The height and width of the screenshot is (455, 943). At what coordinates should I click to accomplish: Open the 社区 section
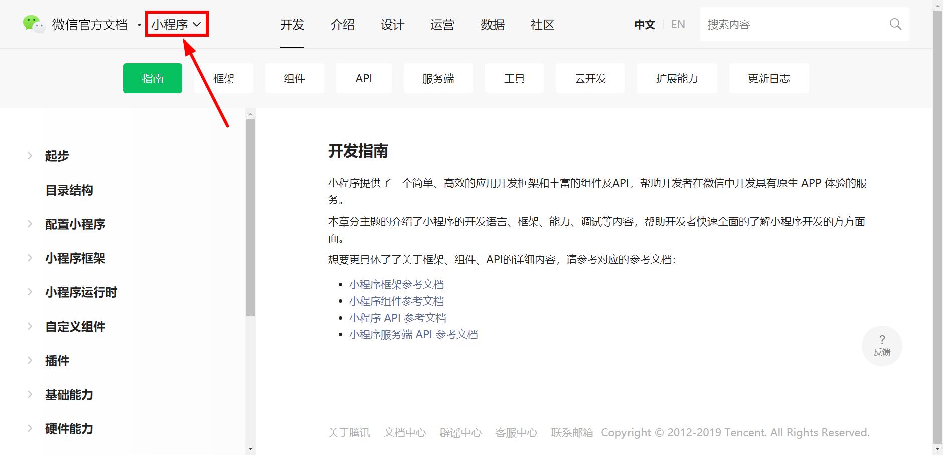click(542, 24)
